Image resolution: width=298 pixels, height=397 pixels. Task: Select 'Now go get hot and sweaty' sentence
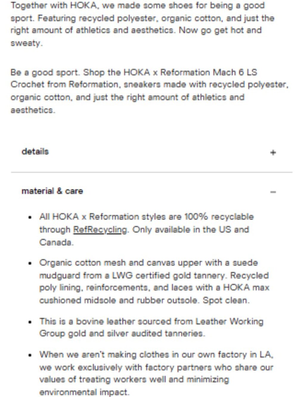point(136,36)
